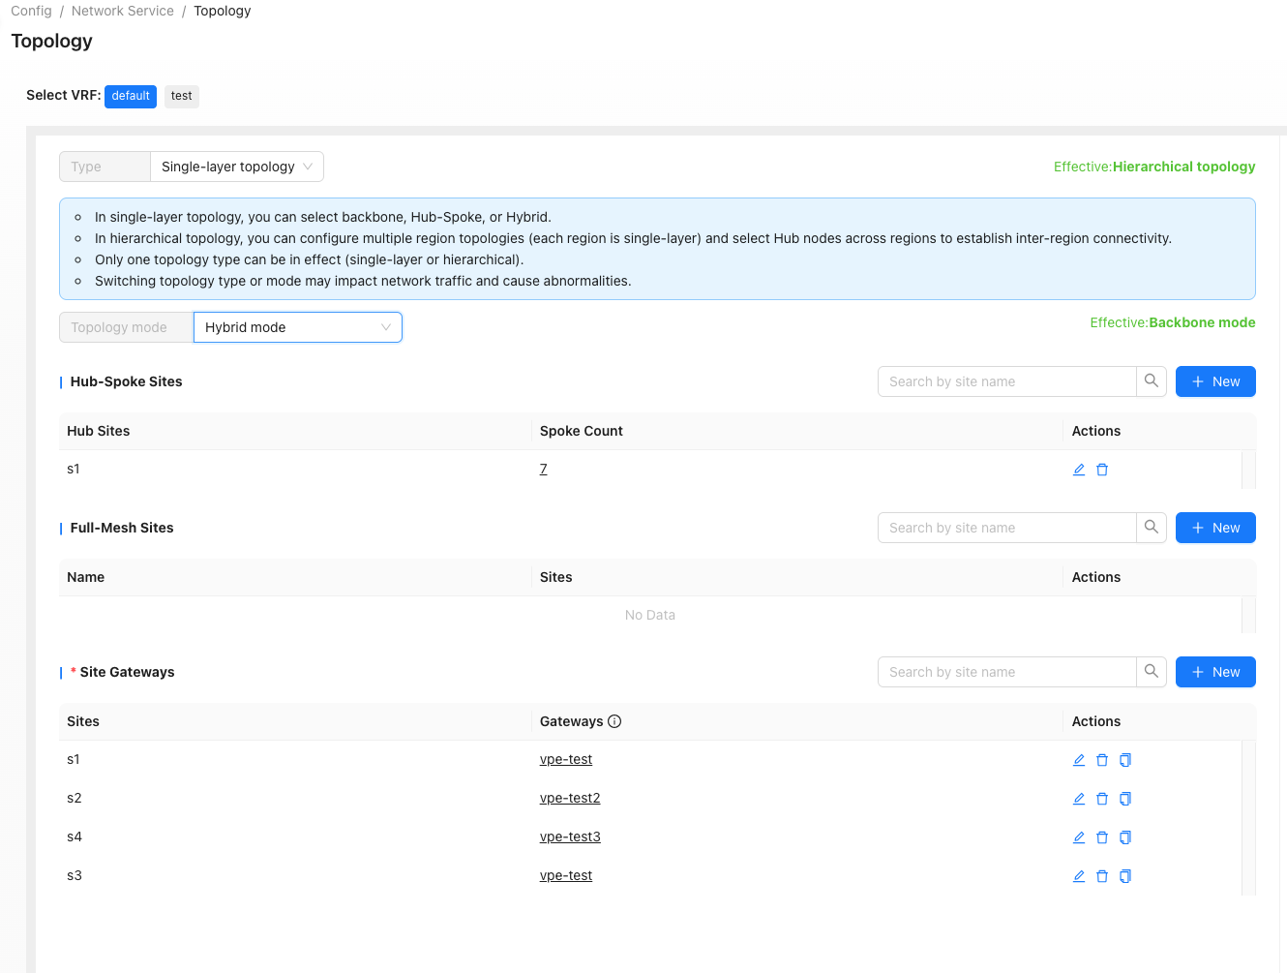Image resolution: width=1287 pixels, height=973 pixels.
Task: Edit the s2 site gateway row
Action: coord(1079,799)
